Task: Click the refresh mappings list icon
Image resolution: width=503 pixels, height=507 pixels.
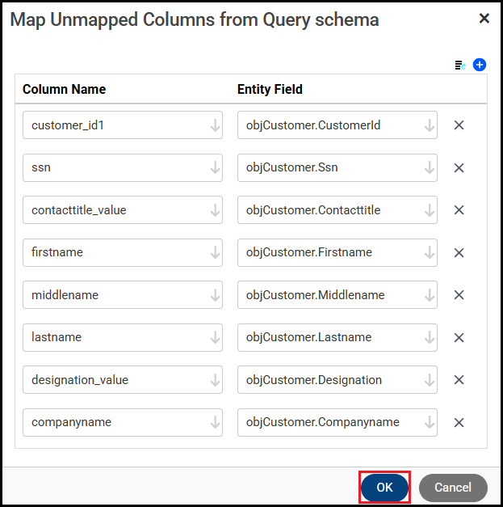Action: tap(460, 65)
